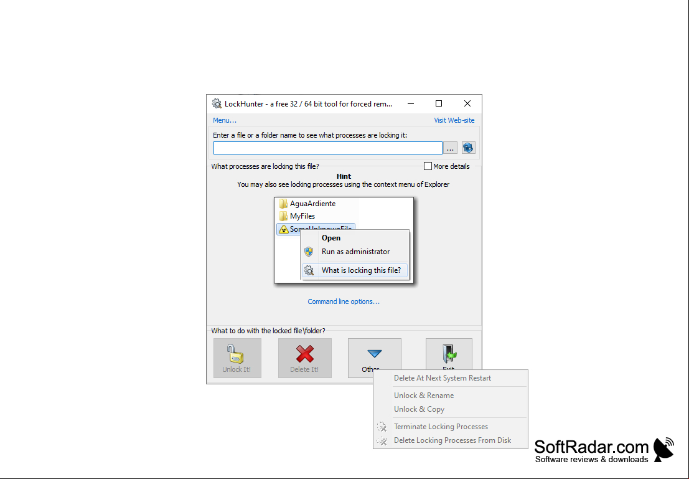Click the Exit door button

pyautogui.click(x=449, y=354)
